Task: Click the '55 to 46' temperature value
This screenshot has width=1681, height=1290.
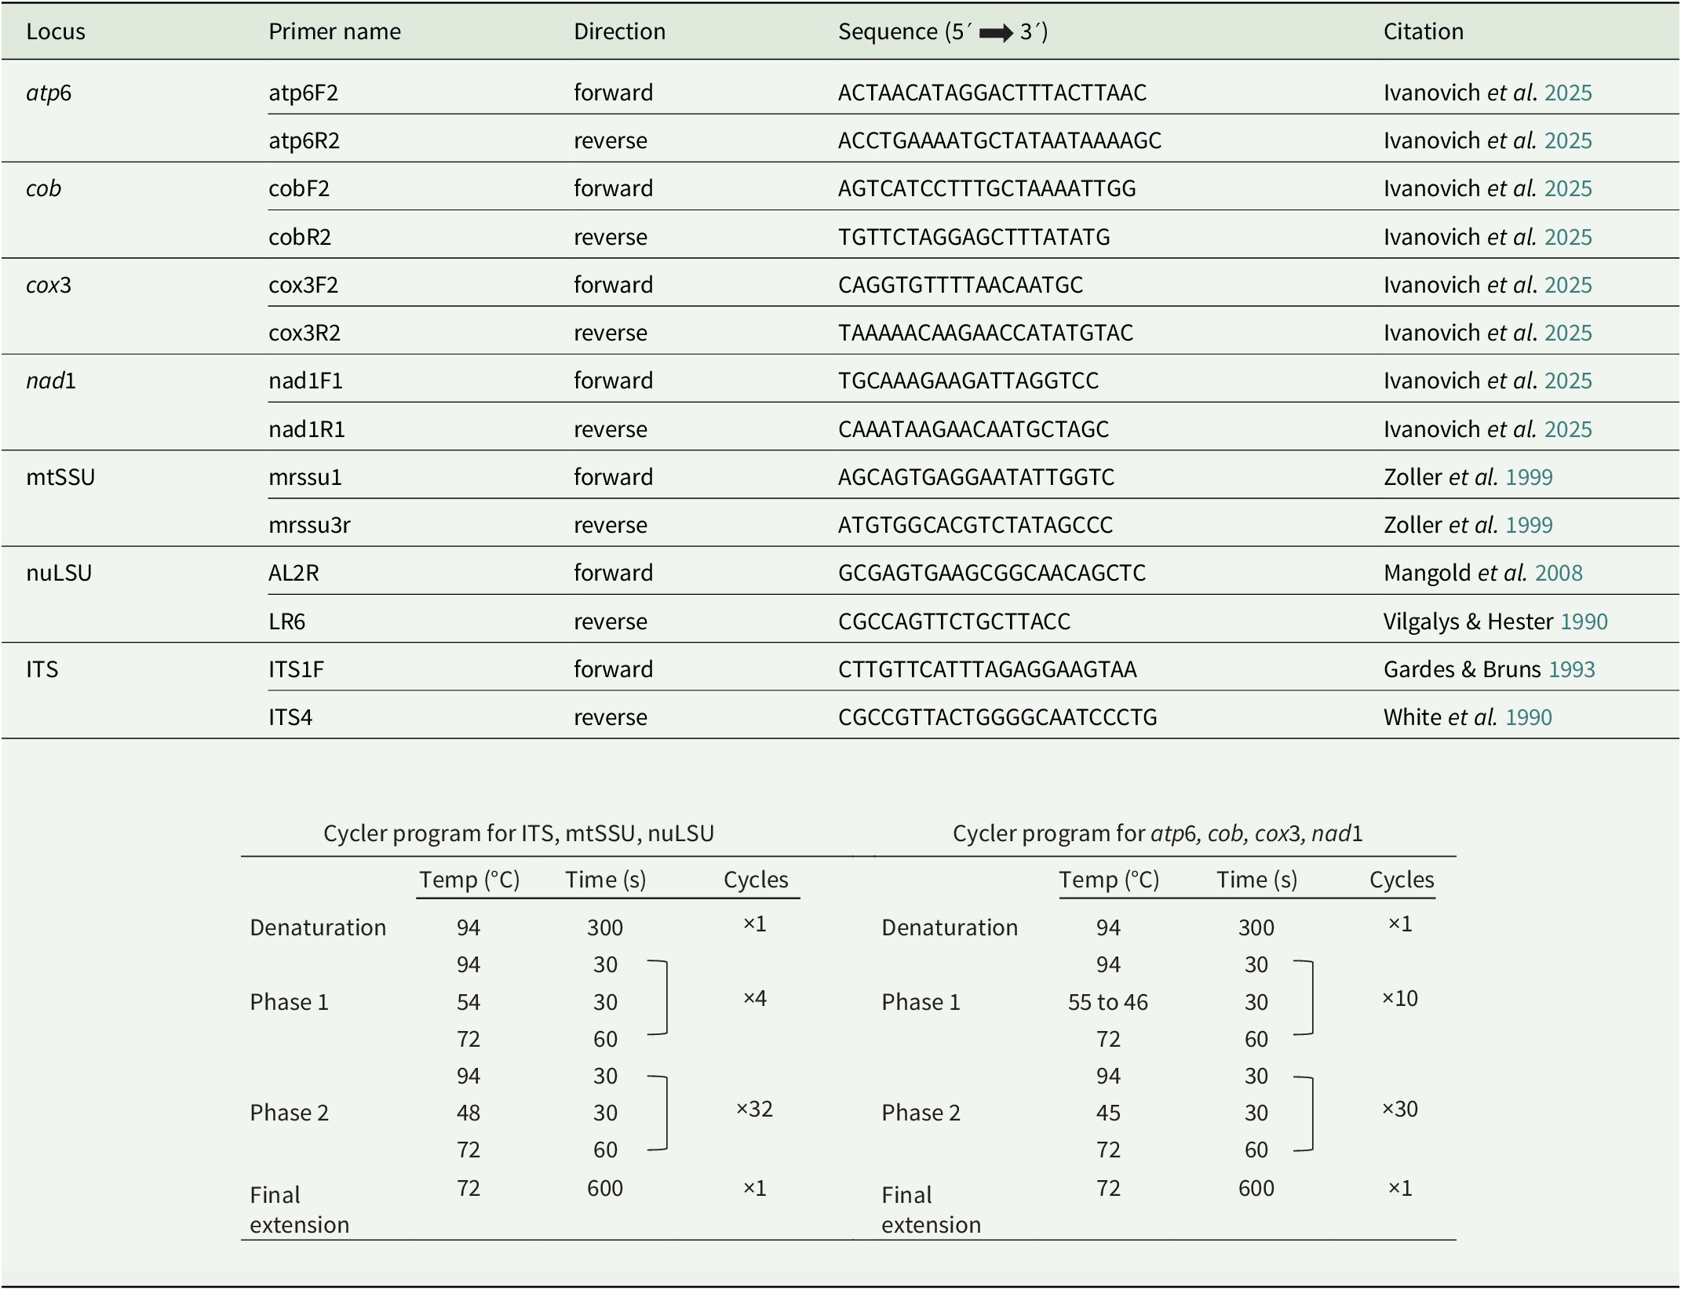Action: click(x=1107, y=1002)
